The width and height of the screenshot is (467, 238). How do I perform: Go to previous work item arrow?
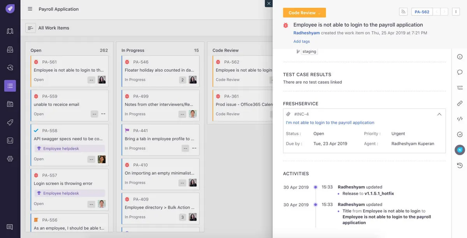point(437,12)
